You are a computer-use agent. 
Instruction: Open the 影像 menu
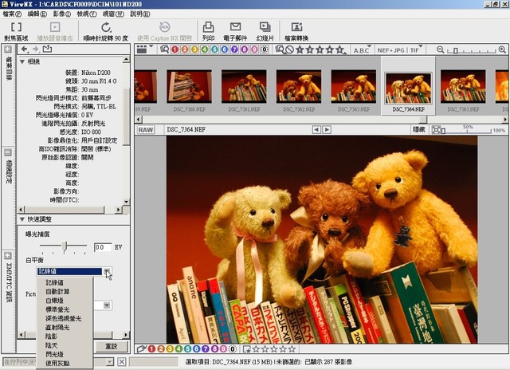[62, 14]
